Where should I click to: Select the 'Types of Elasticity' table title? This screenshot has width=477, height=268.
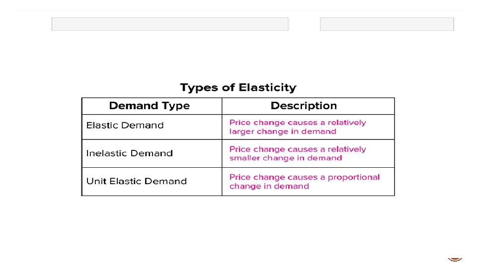(x=238, y=88)
